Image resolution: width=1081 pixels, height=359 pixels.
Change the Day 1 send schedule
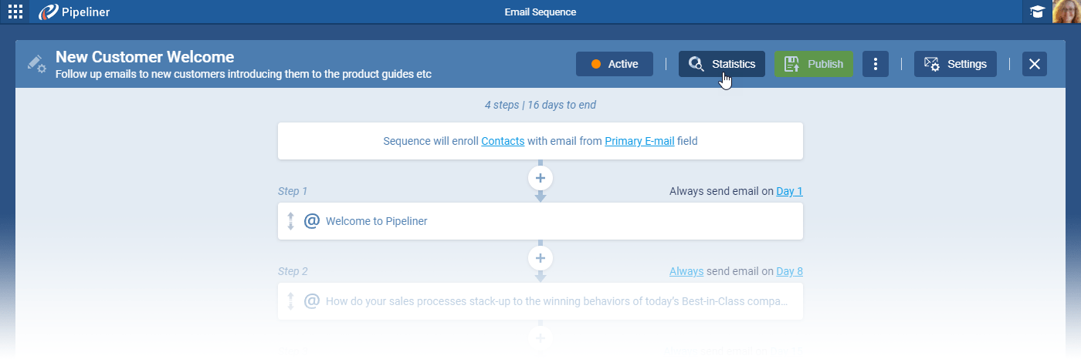click(x=789, y=191)
